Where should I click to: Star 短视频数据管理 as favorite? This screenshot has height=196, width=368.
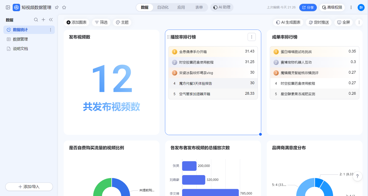(64, 7)
